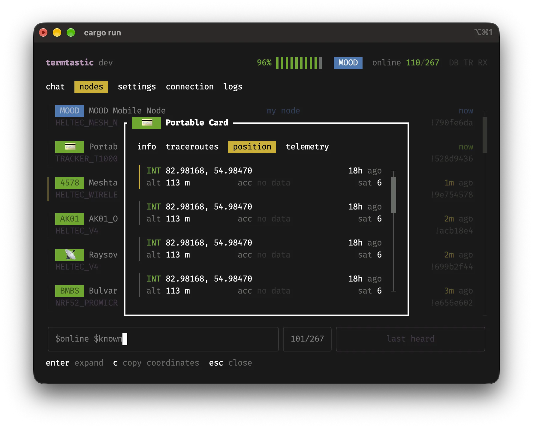
Task: Click the '!528d9436' node ID
Action: (451, 159)
